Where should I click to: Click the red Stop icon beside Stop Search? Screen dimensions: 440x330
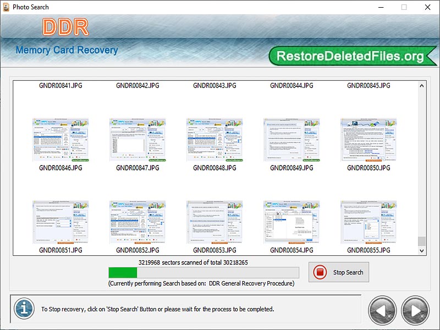click(321, 272)
